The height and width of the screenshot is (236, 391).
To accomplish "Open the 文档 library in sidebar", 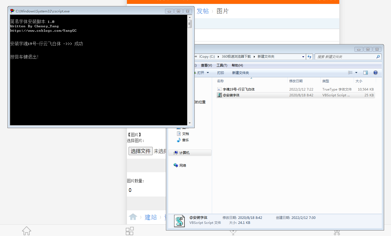I will coord(185,133).
